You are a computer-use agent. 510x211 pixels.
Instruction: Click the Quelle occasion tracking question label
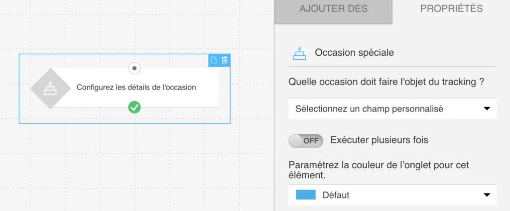pyautogui.click(x=386, y=82)
